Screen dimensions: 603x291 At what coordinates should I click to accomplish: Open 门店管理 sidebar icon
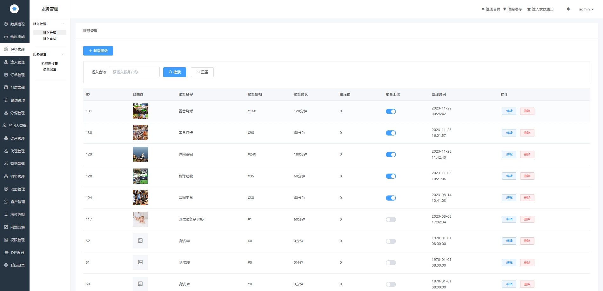coord(6,88)
